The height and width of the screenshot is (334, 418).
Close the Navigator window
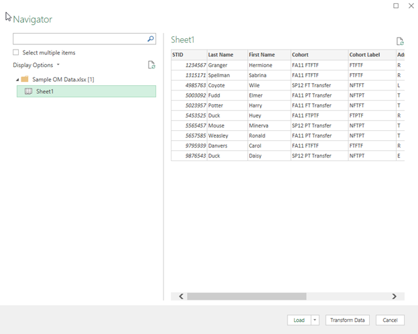click(x=411, y=5)
